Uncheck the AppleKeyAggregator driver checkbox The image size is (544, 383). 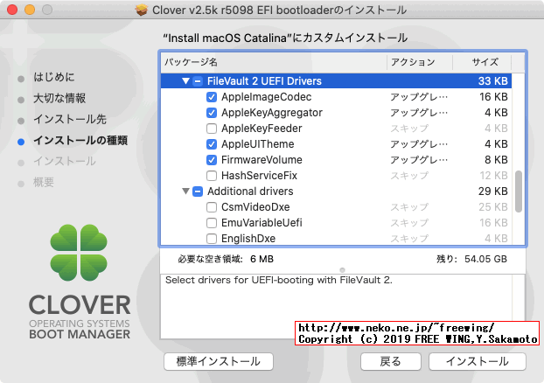[x=212, y=113]
